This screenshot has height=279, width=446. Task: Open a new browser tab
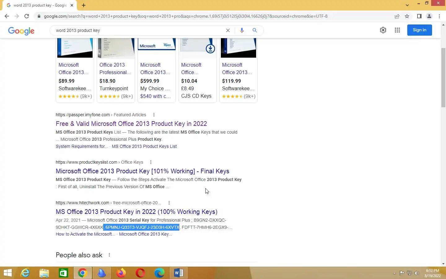[x=84, y=5]
